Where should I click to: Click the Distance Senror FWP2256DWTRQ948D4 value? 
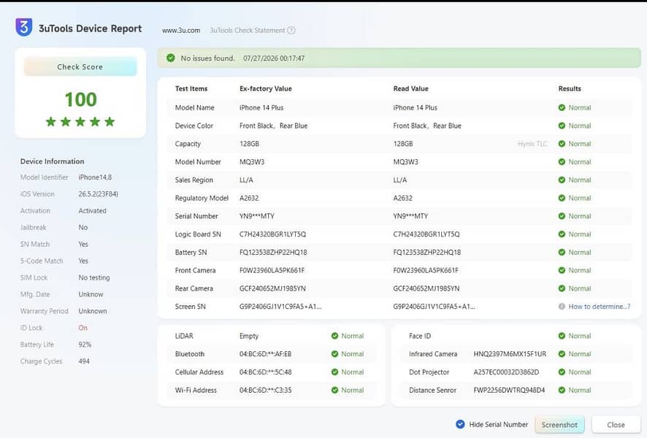pos(509,390)
